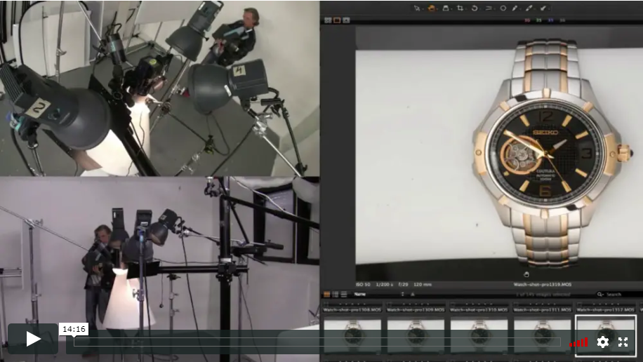
Task: Click the Watch-shot-pro1319.MOS filename label
Action: click(x=542, y=285)
